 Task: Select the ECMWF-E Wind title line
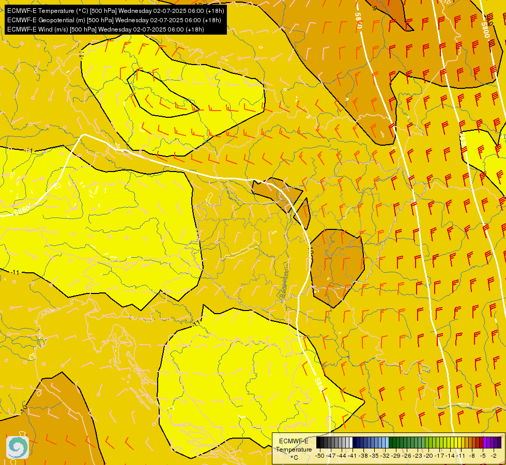[105, 29]
